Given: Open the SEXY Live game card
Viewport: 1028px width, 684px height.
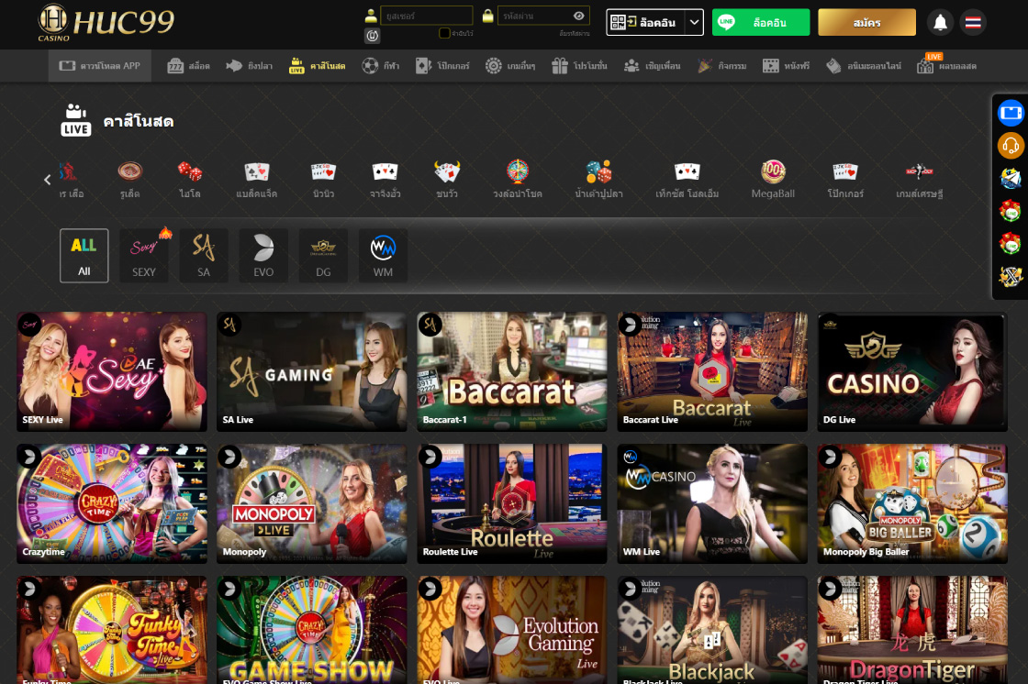Looking at the screenshot, I should [111, 371].
